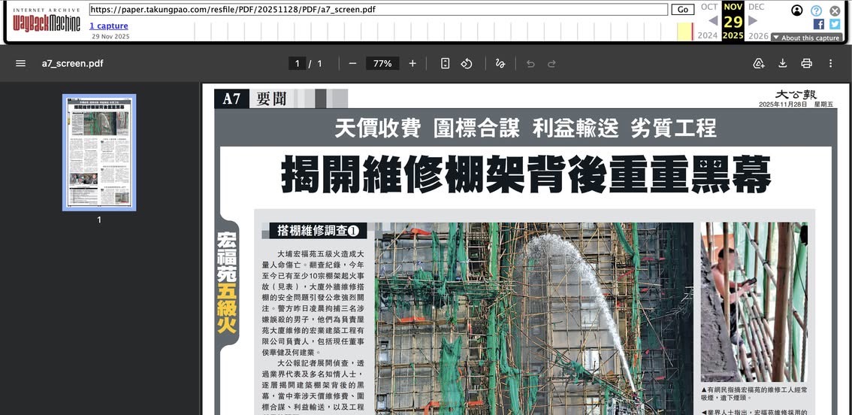Viewport: 852px width, 415px height.
Task: Print the PDF document
Action: coord(806,64)
